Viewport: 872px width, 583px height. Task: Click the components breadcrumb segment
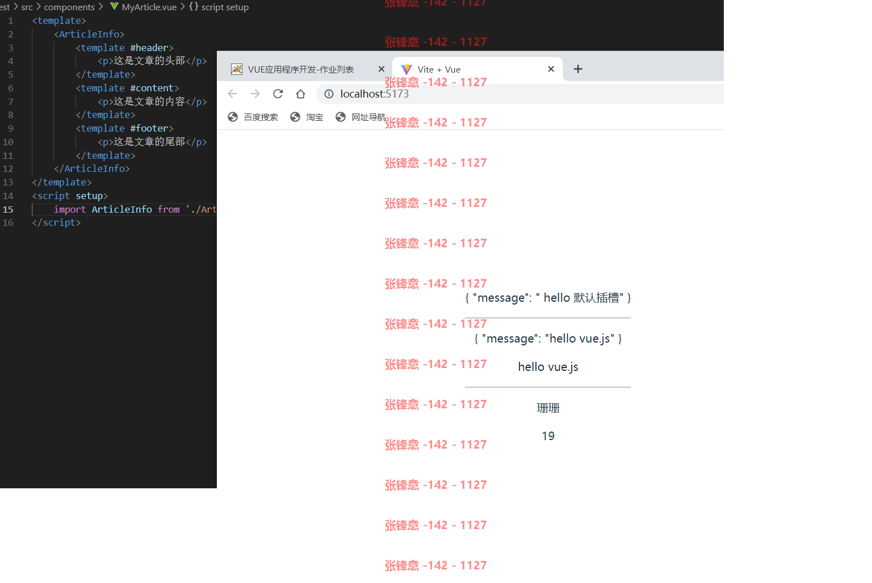pyautogui.click(x=69, y=7)
